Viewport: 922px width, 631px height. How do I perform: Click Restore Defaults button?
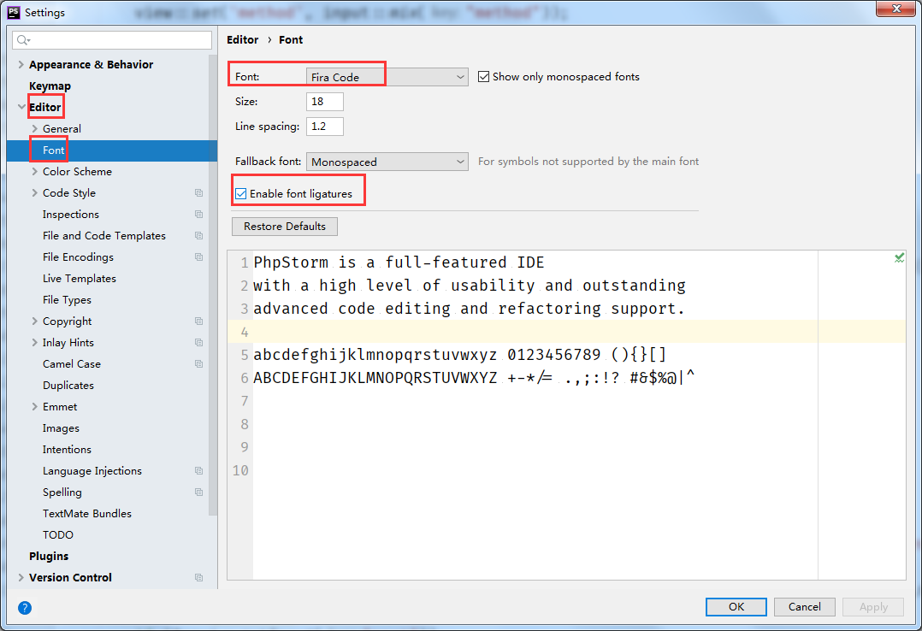point(285,227)
